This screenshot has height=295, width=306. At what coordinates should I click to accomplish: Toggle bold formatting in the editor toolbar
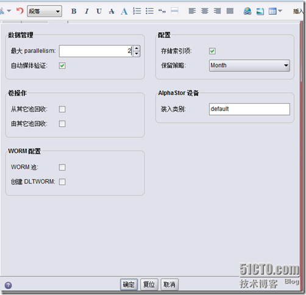(x=74, y=11)
